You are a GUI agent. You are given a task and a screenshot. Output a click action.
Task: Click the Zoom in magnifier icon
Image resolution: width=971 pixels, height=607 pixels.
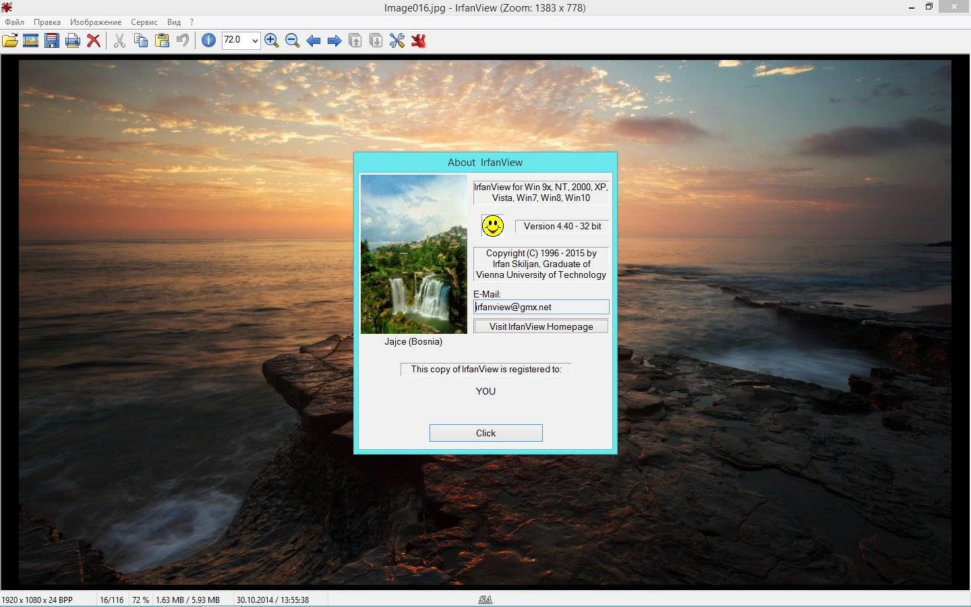click(271, 40)
